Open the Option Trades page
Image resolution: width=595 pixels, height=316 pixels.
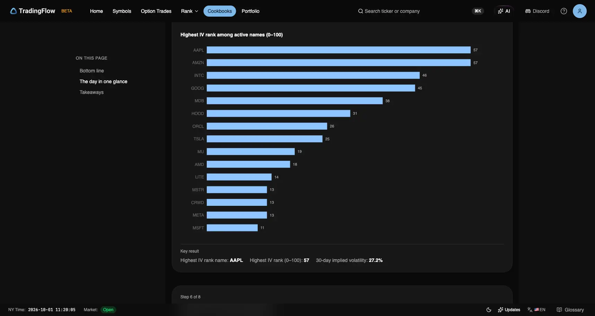pyautogui.click(x=156, y=11)
